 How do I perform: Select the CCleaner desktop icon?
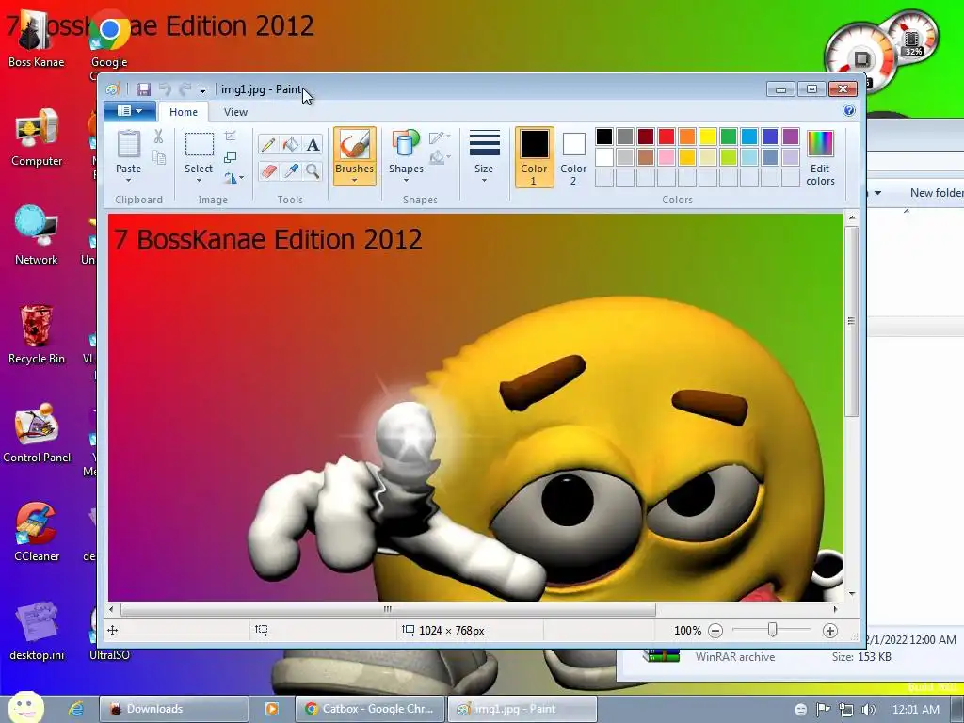point(37,533)
